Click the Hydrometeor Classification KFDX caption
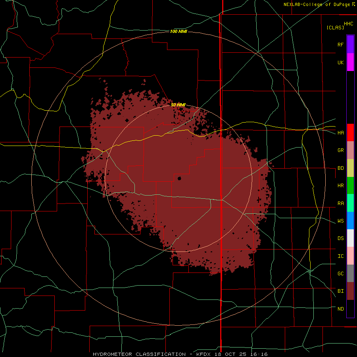This screenshot has width=357, height=357. click(180, 354)
